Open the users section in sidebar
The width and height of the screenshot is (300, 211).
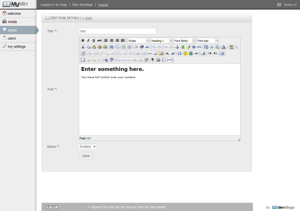point(12,38)
